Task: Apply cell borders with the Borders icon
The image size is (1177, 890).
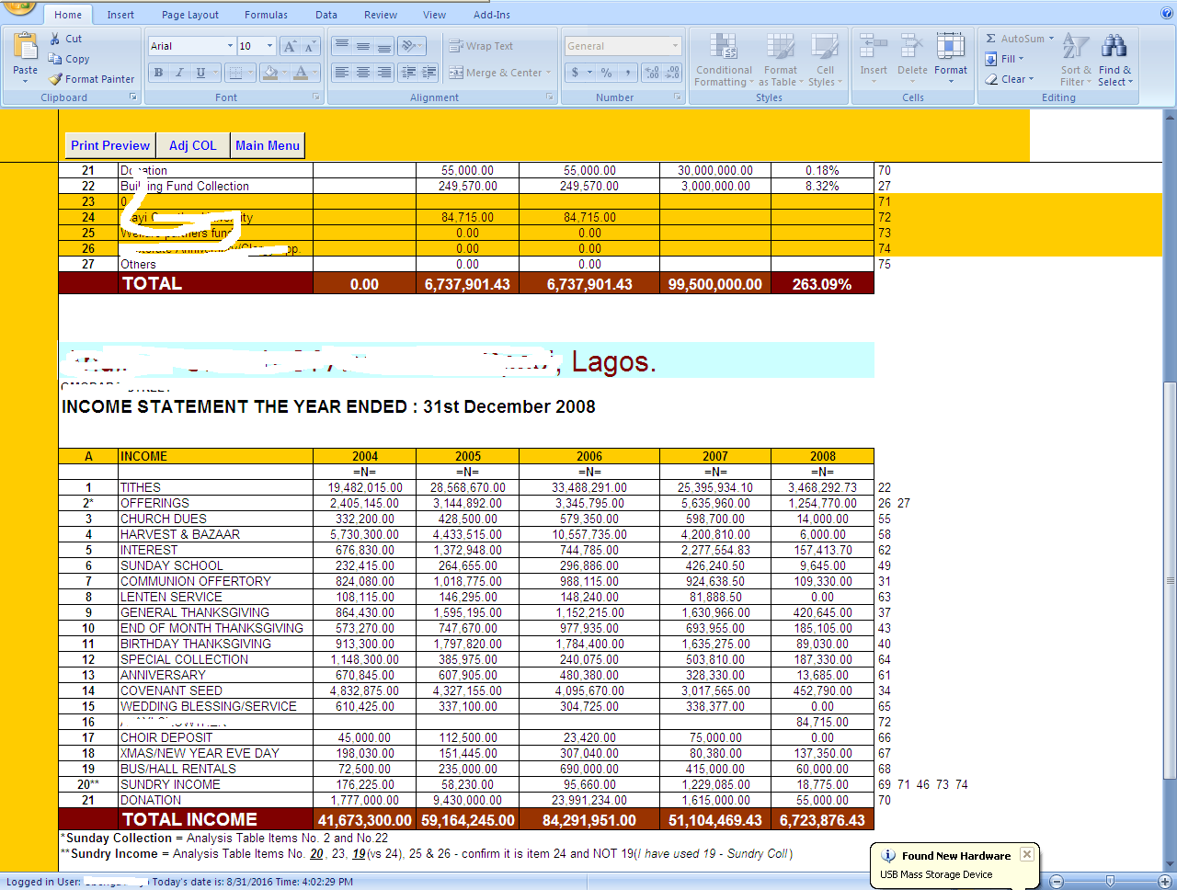Action: [235, 73]
